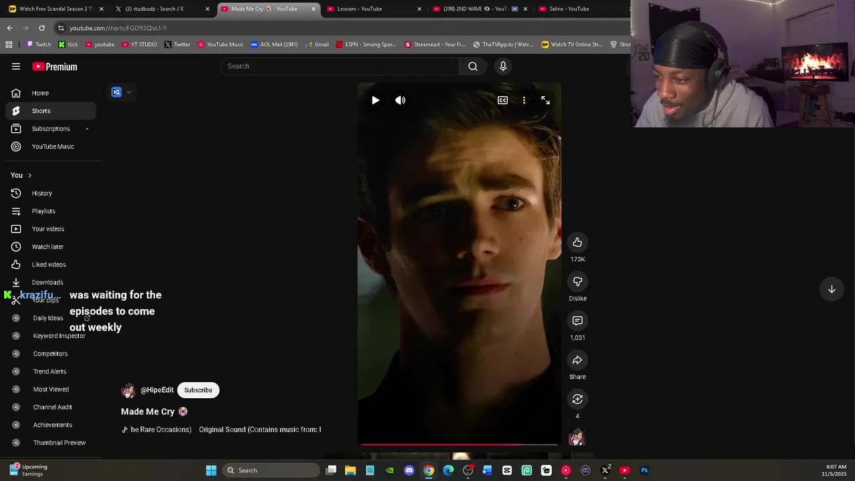This screenshot has width=855, height=481.
Task: Reload the page
Action: [x=41, y=28]
